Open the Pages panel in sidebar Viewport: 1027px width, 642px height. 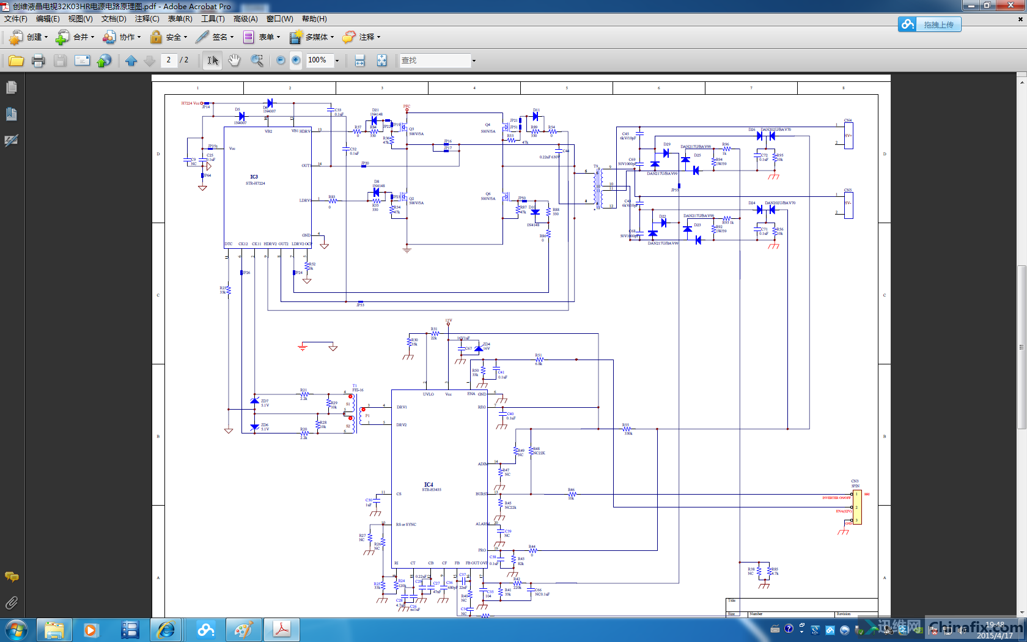[x=11, y=87]
